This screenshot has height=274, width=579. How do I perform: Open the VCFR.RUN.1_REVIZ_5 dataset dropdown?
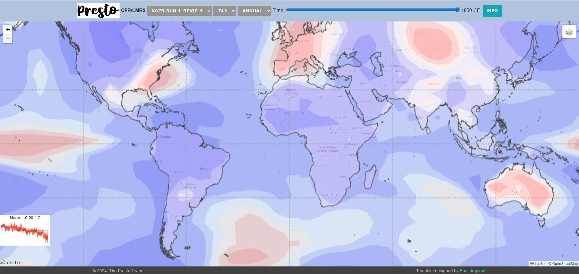pos(179,11)
